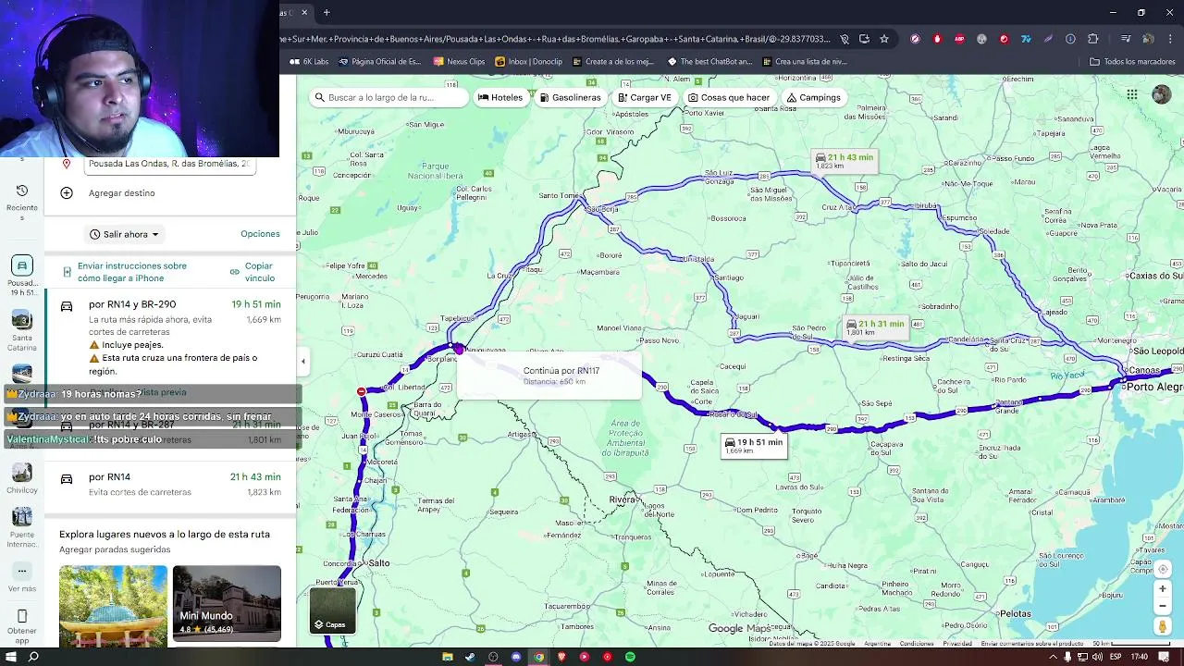Open the Mini Mundo suggested stop card
The height and width of the screenshot is (666, 1184).
point(227,603)
